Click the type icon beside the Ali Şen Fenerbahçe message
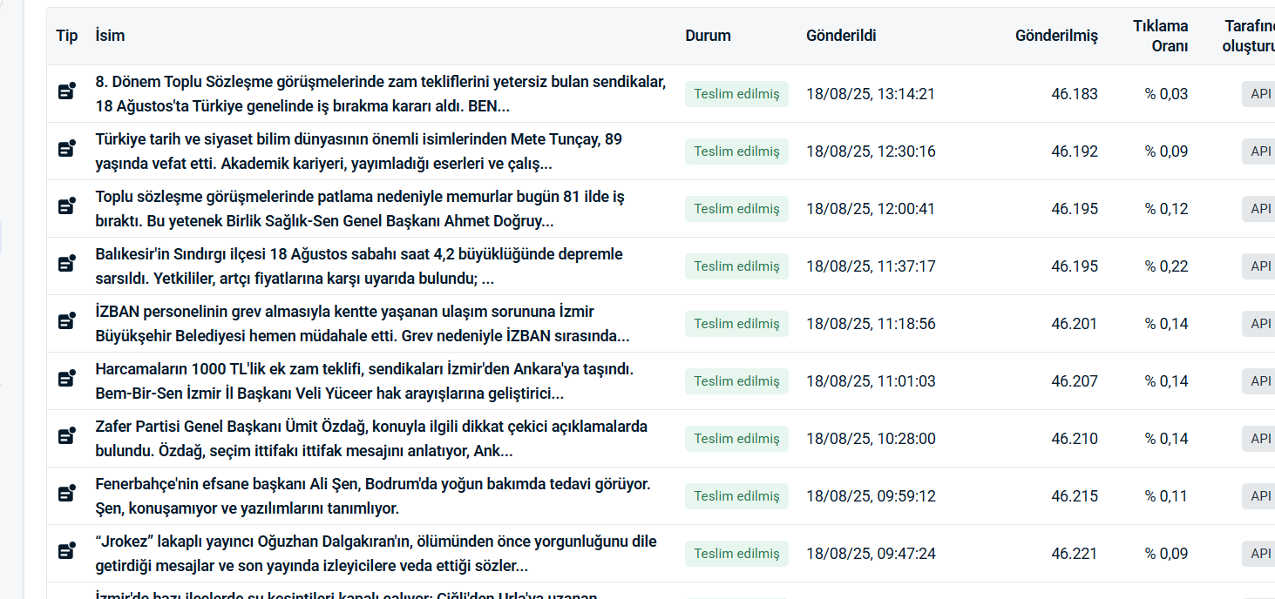 tap(66, 495)
